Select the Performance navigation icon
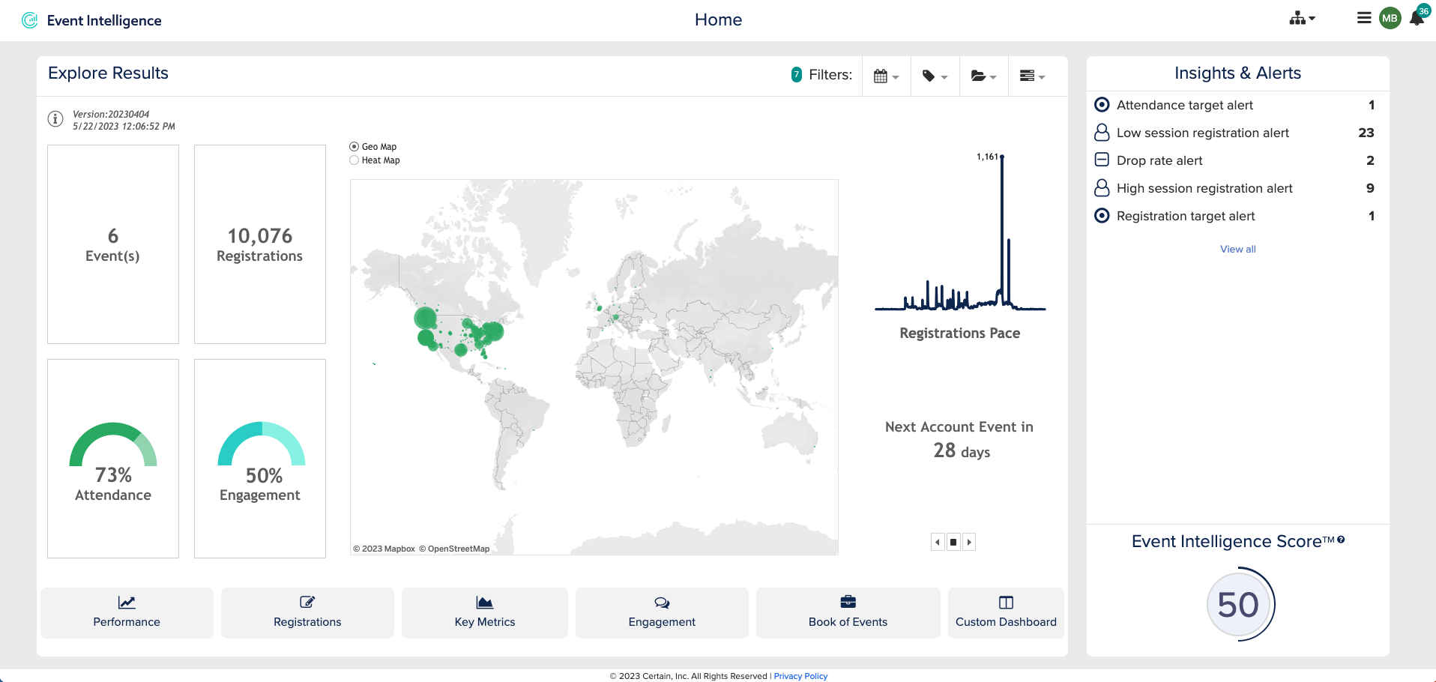Image resolution: width=1436 pixels, height=682 pixels. 126,603
